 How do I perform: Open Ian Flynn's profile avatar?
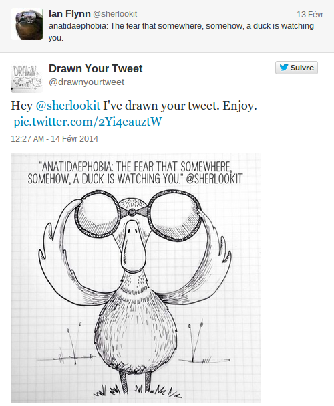[x=27, y=24]
